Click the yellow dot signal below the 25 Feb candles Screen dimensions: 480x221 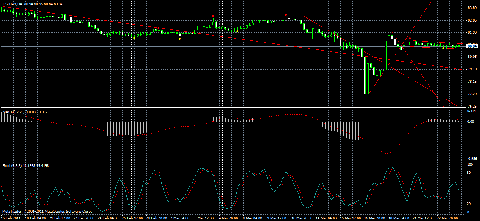134,38
